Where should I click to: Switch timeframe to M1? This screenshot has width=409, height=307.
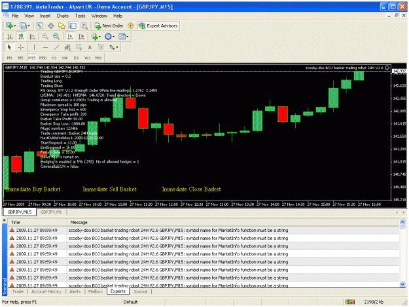click(10, 57)
